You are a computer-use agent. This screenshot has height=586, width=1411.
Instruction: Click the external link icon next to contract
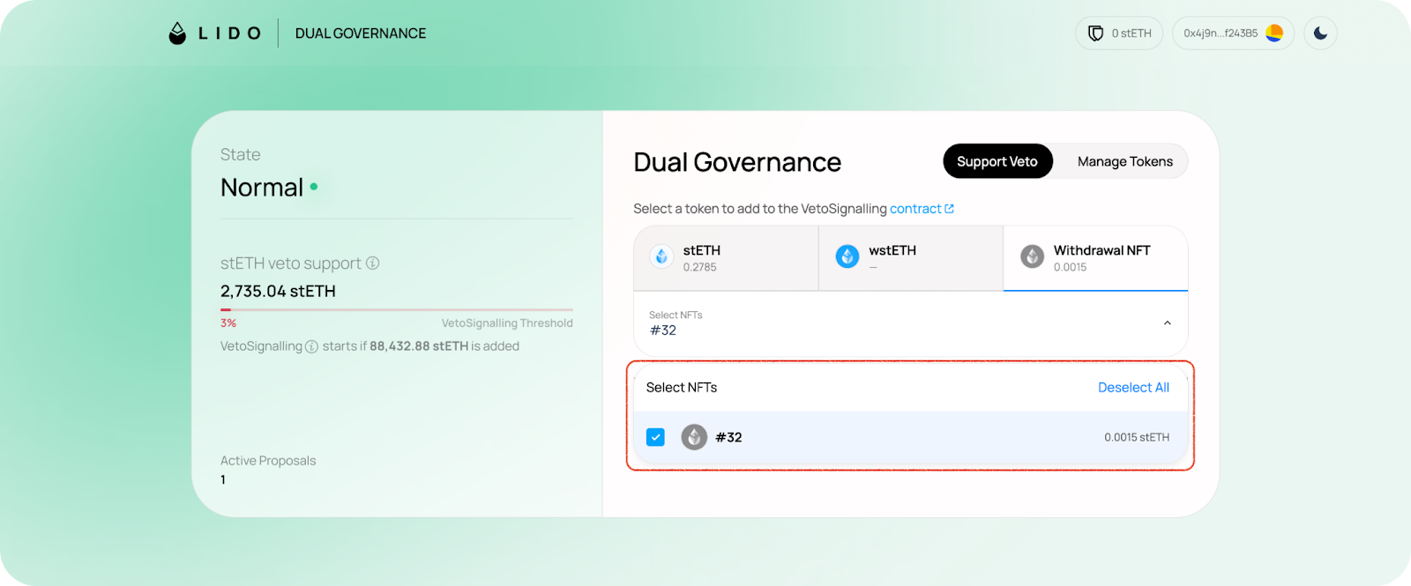950,209
